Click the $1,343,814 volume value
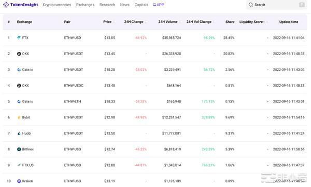Viewport: 311px width, 187px height. [173, 165]
